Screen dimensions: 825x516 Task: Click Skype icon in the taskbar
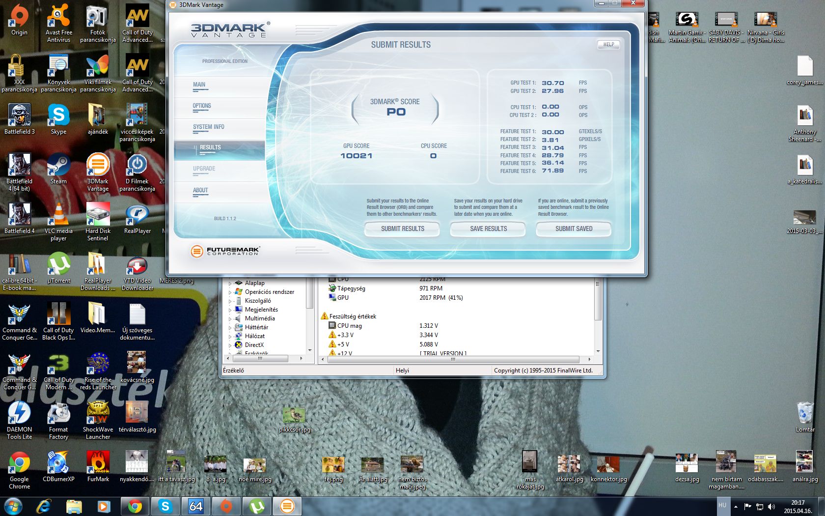tap(165, 506)
